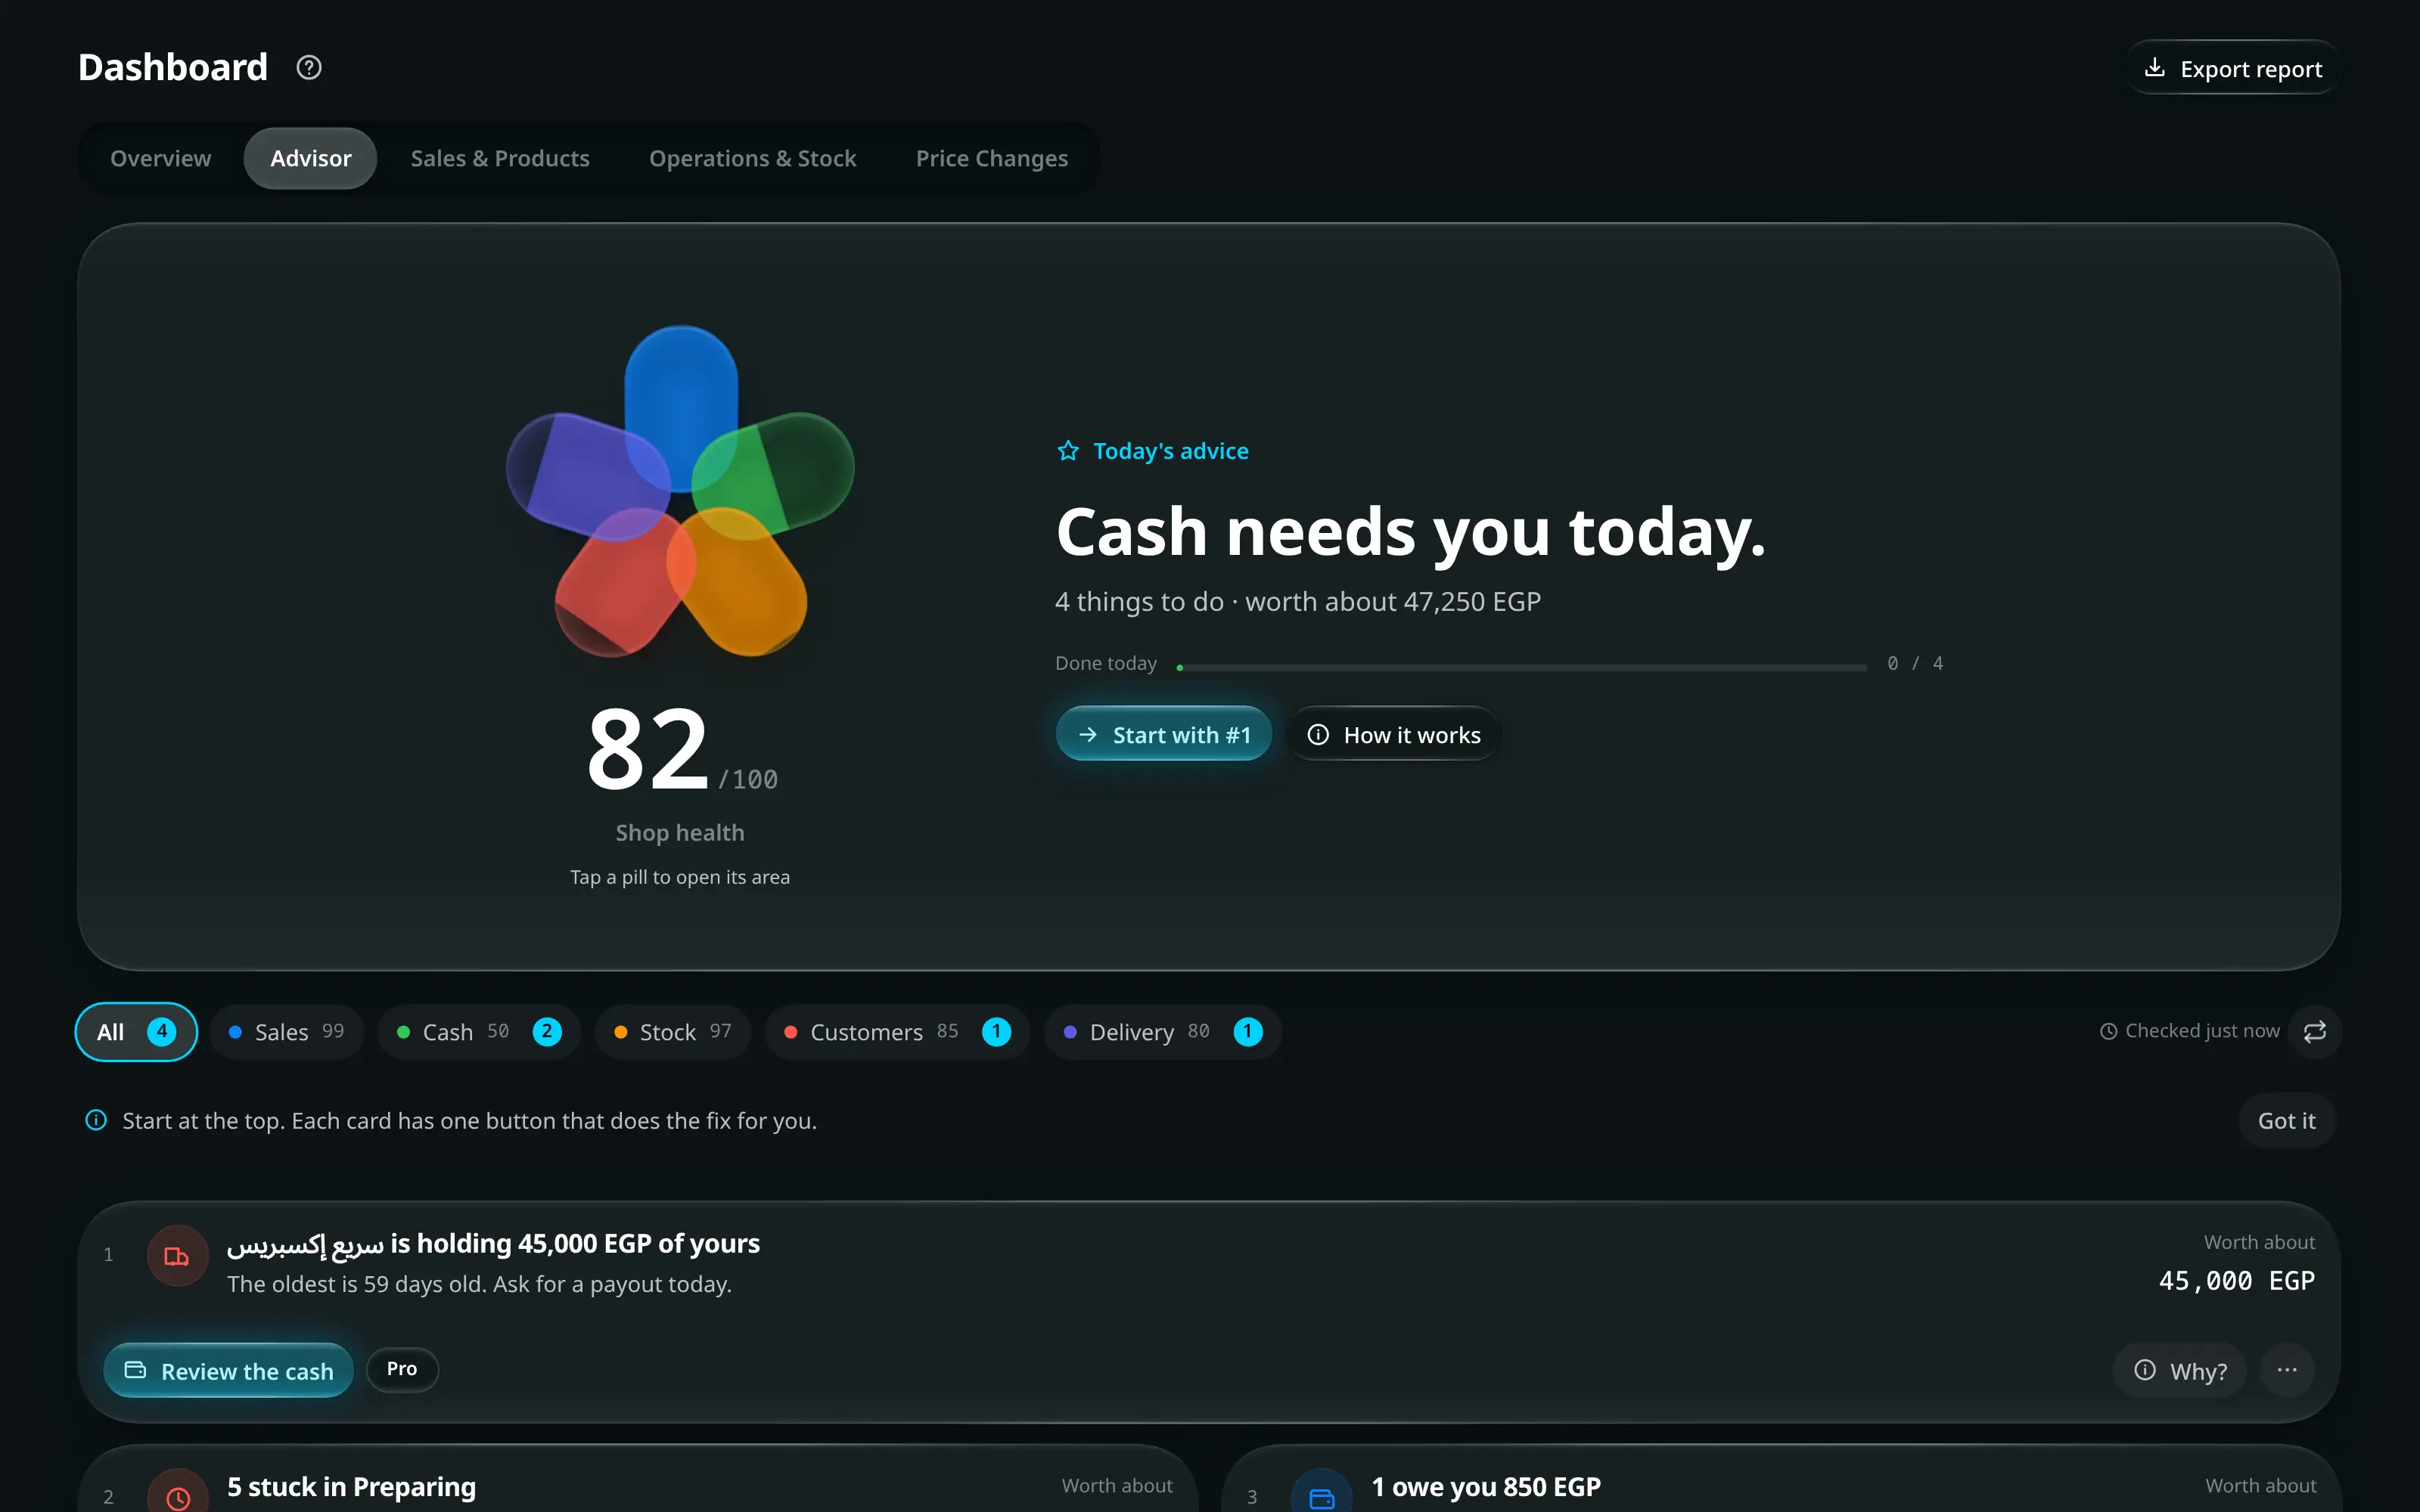
Task: Filter advice by Customers chip
Action: click(897, 1031)
